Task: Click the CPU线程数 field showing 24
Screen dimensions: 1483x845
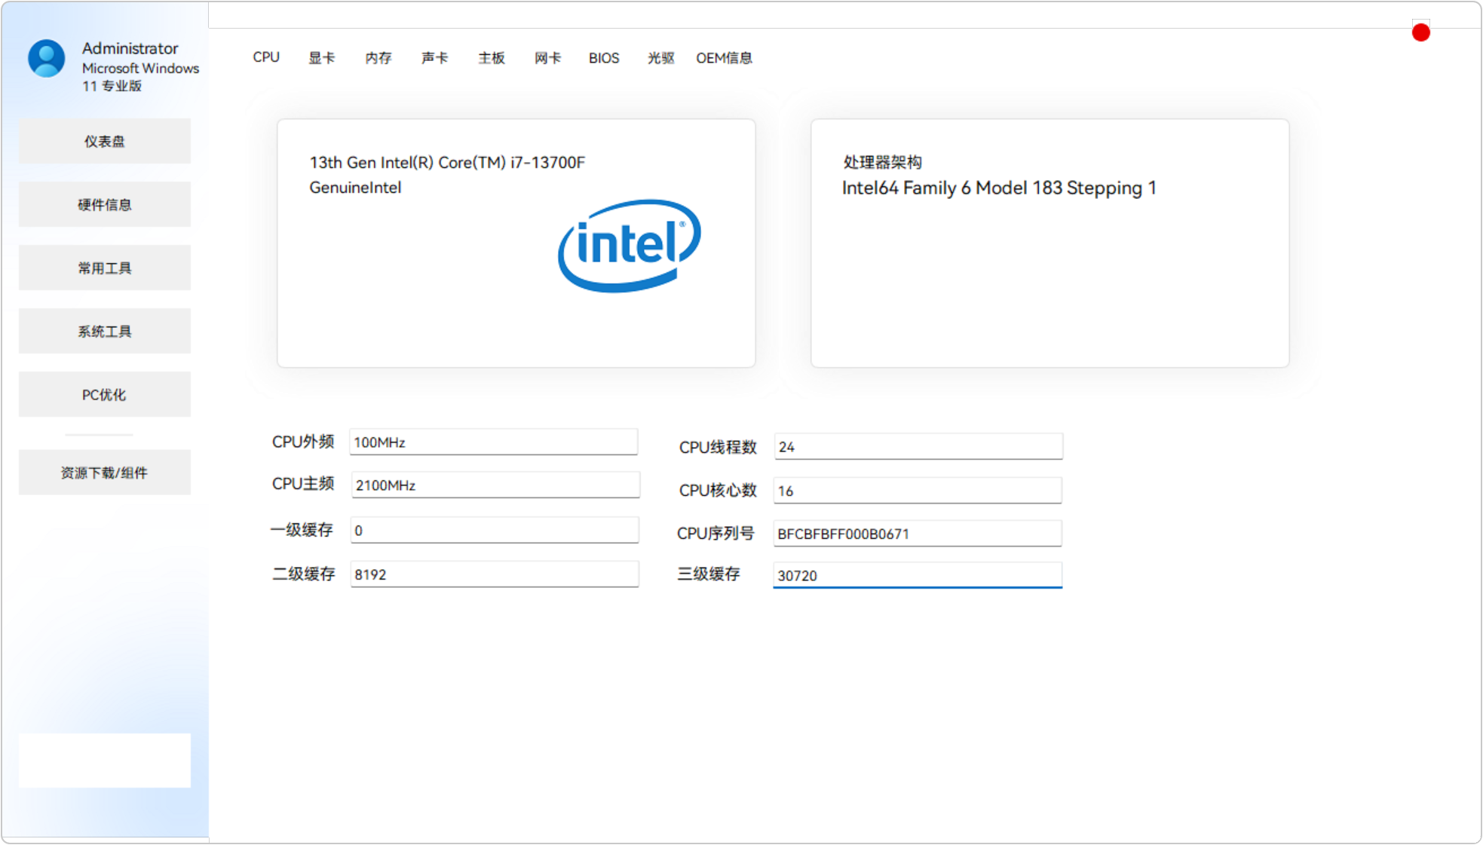Action: tap(918, 446)
